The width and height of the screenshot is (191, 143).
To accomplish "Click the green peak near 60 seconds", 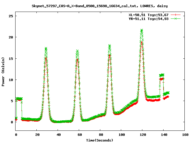I will point(77,51).
